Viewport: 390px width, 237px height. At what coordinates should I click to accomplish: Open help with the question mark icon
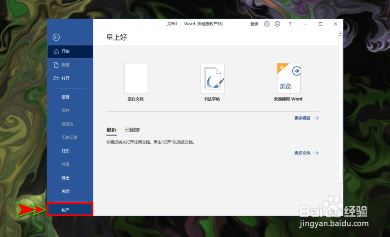pyautogui.click(x=290, y=24)
